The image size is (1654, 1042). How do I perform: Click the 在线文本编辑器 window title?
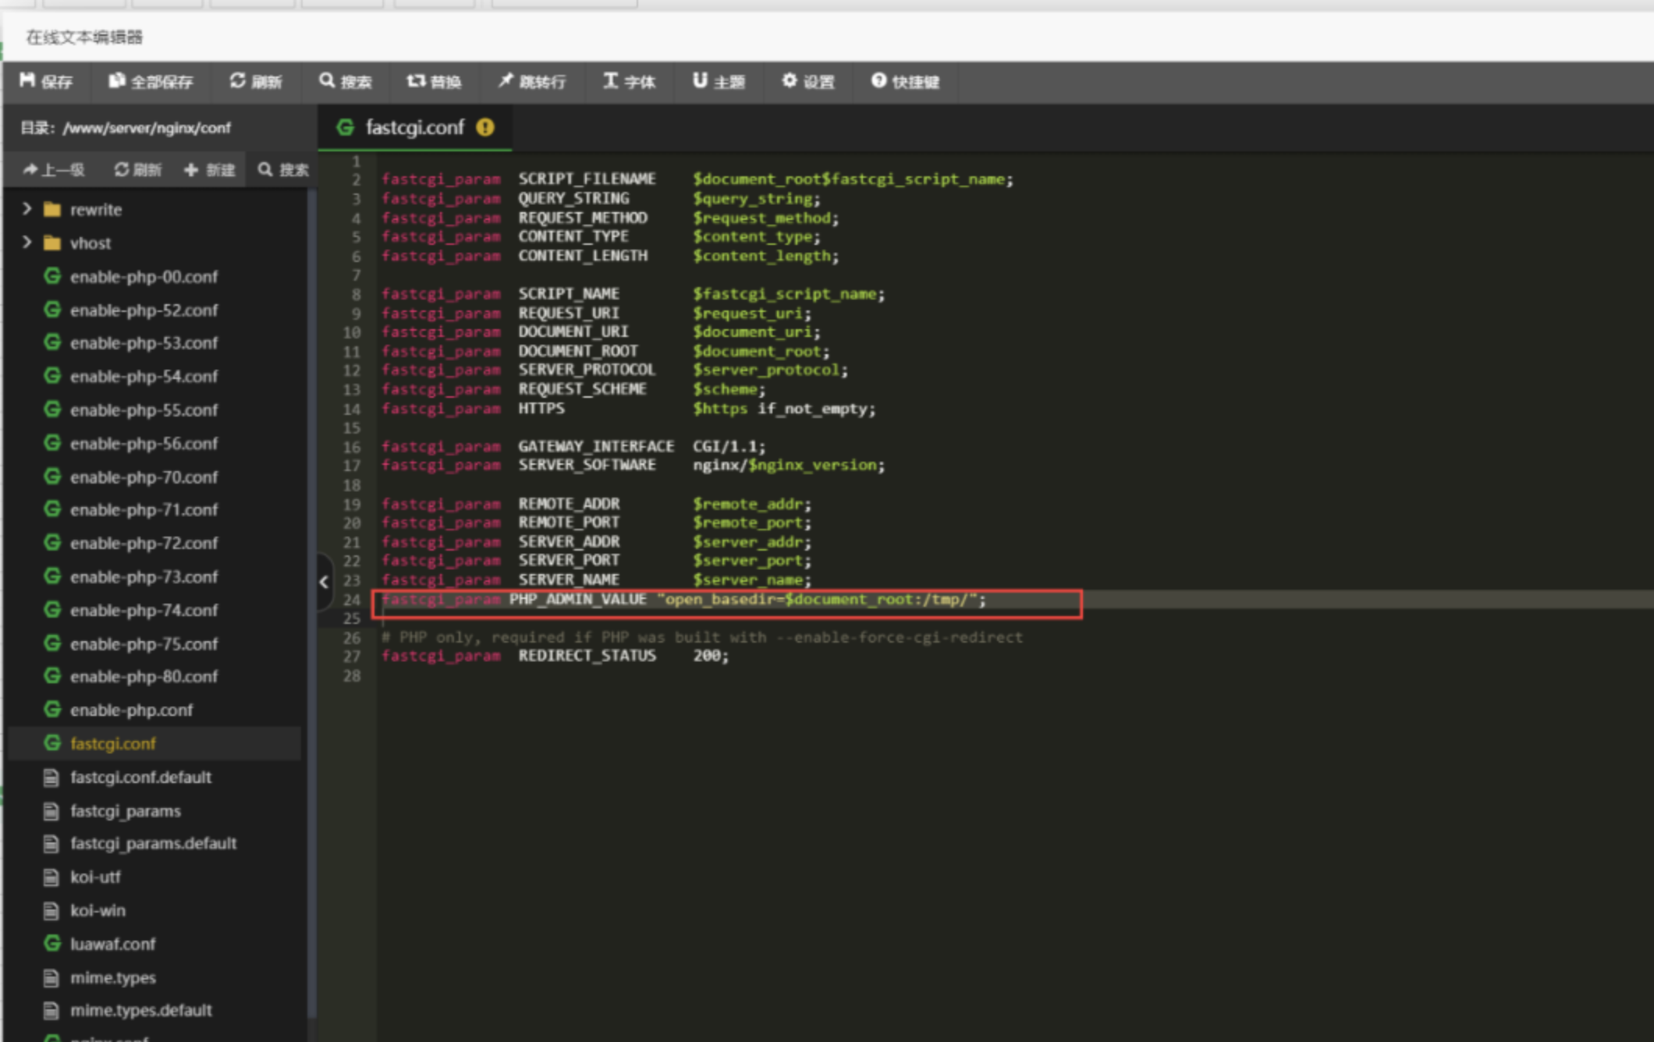(84, 37)
